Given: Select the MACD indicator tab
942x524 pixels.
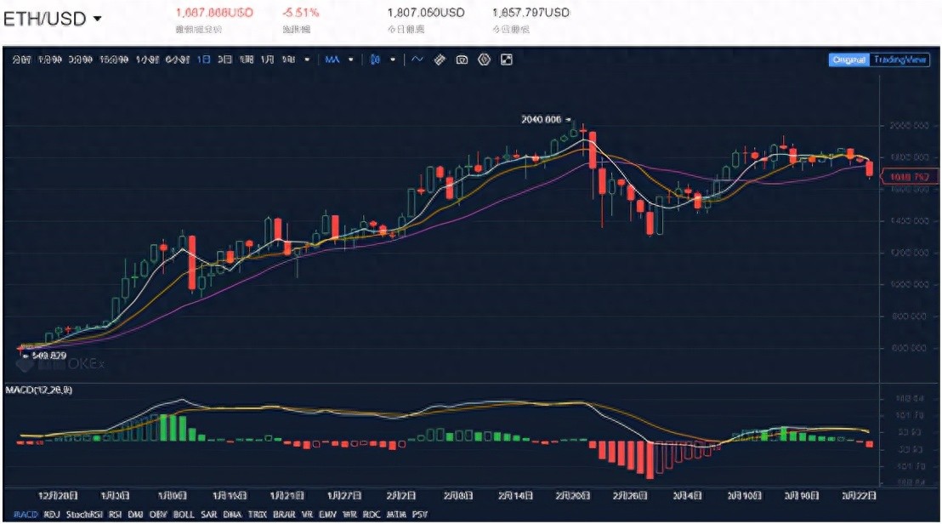Looking at the screenshot, I should [26, 515].
